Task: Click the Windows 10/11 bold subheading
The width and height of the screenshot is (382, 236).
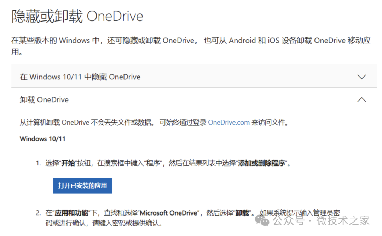Action: pos(43,139)
